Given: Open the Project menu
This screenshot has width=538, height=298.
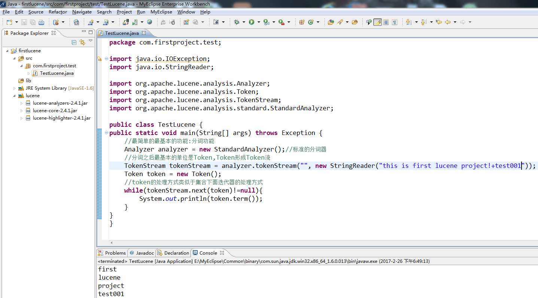Looking at the screenshot, I should coord(124,12).
